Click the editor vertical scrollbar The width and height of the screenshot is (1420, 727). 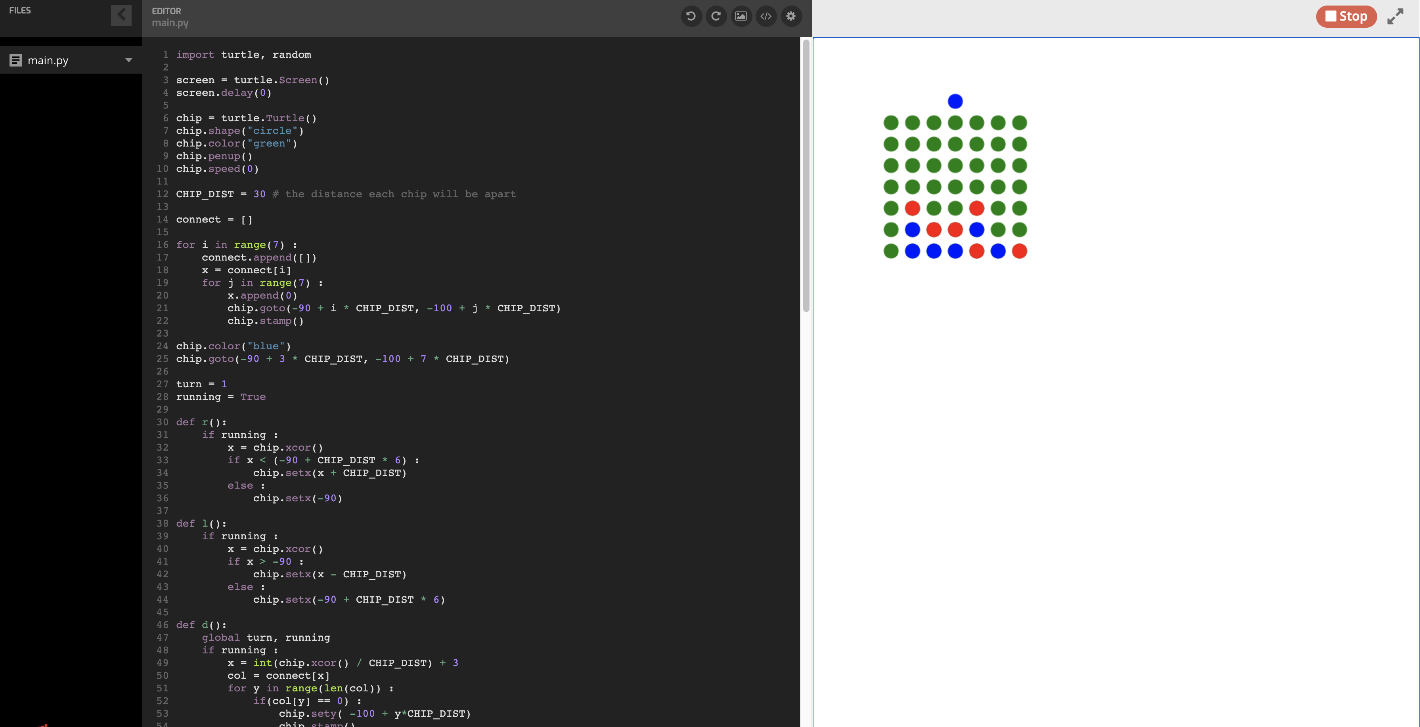806,175
